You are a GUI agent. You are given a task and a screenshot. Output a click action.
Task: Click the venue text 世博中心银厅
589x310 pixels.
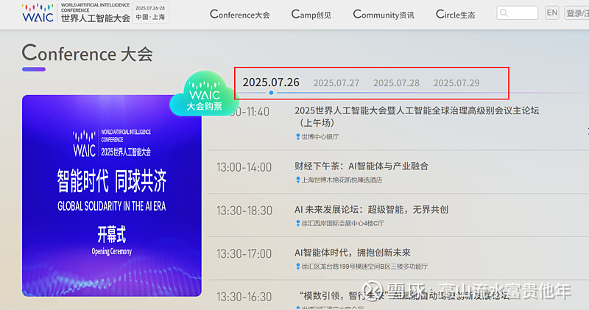coord(320,137)
